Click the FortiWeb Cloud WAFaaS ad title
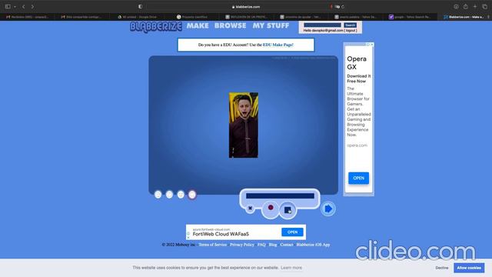The width and height of the screenshot is (492, 277). pyautogui.click(x=221, y=234)
